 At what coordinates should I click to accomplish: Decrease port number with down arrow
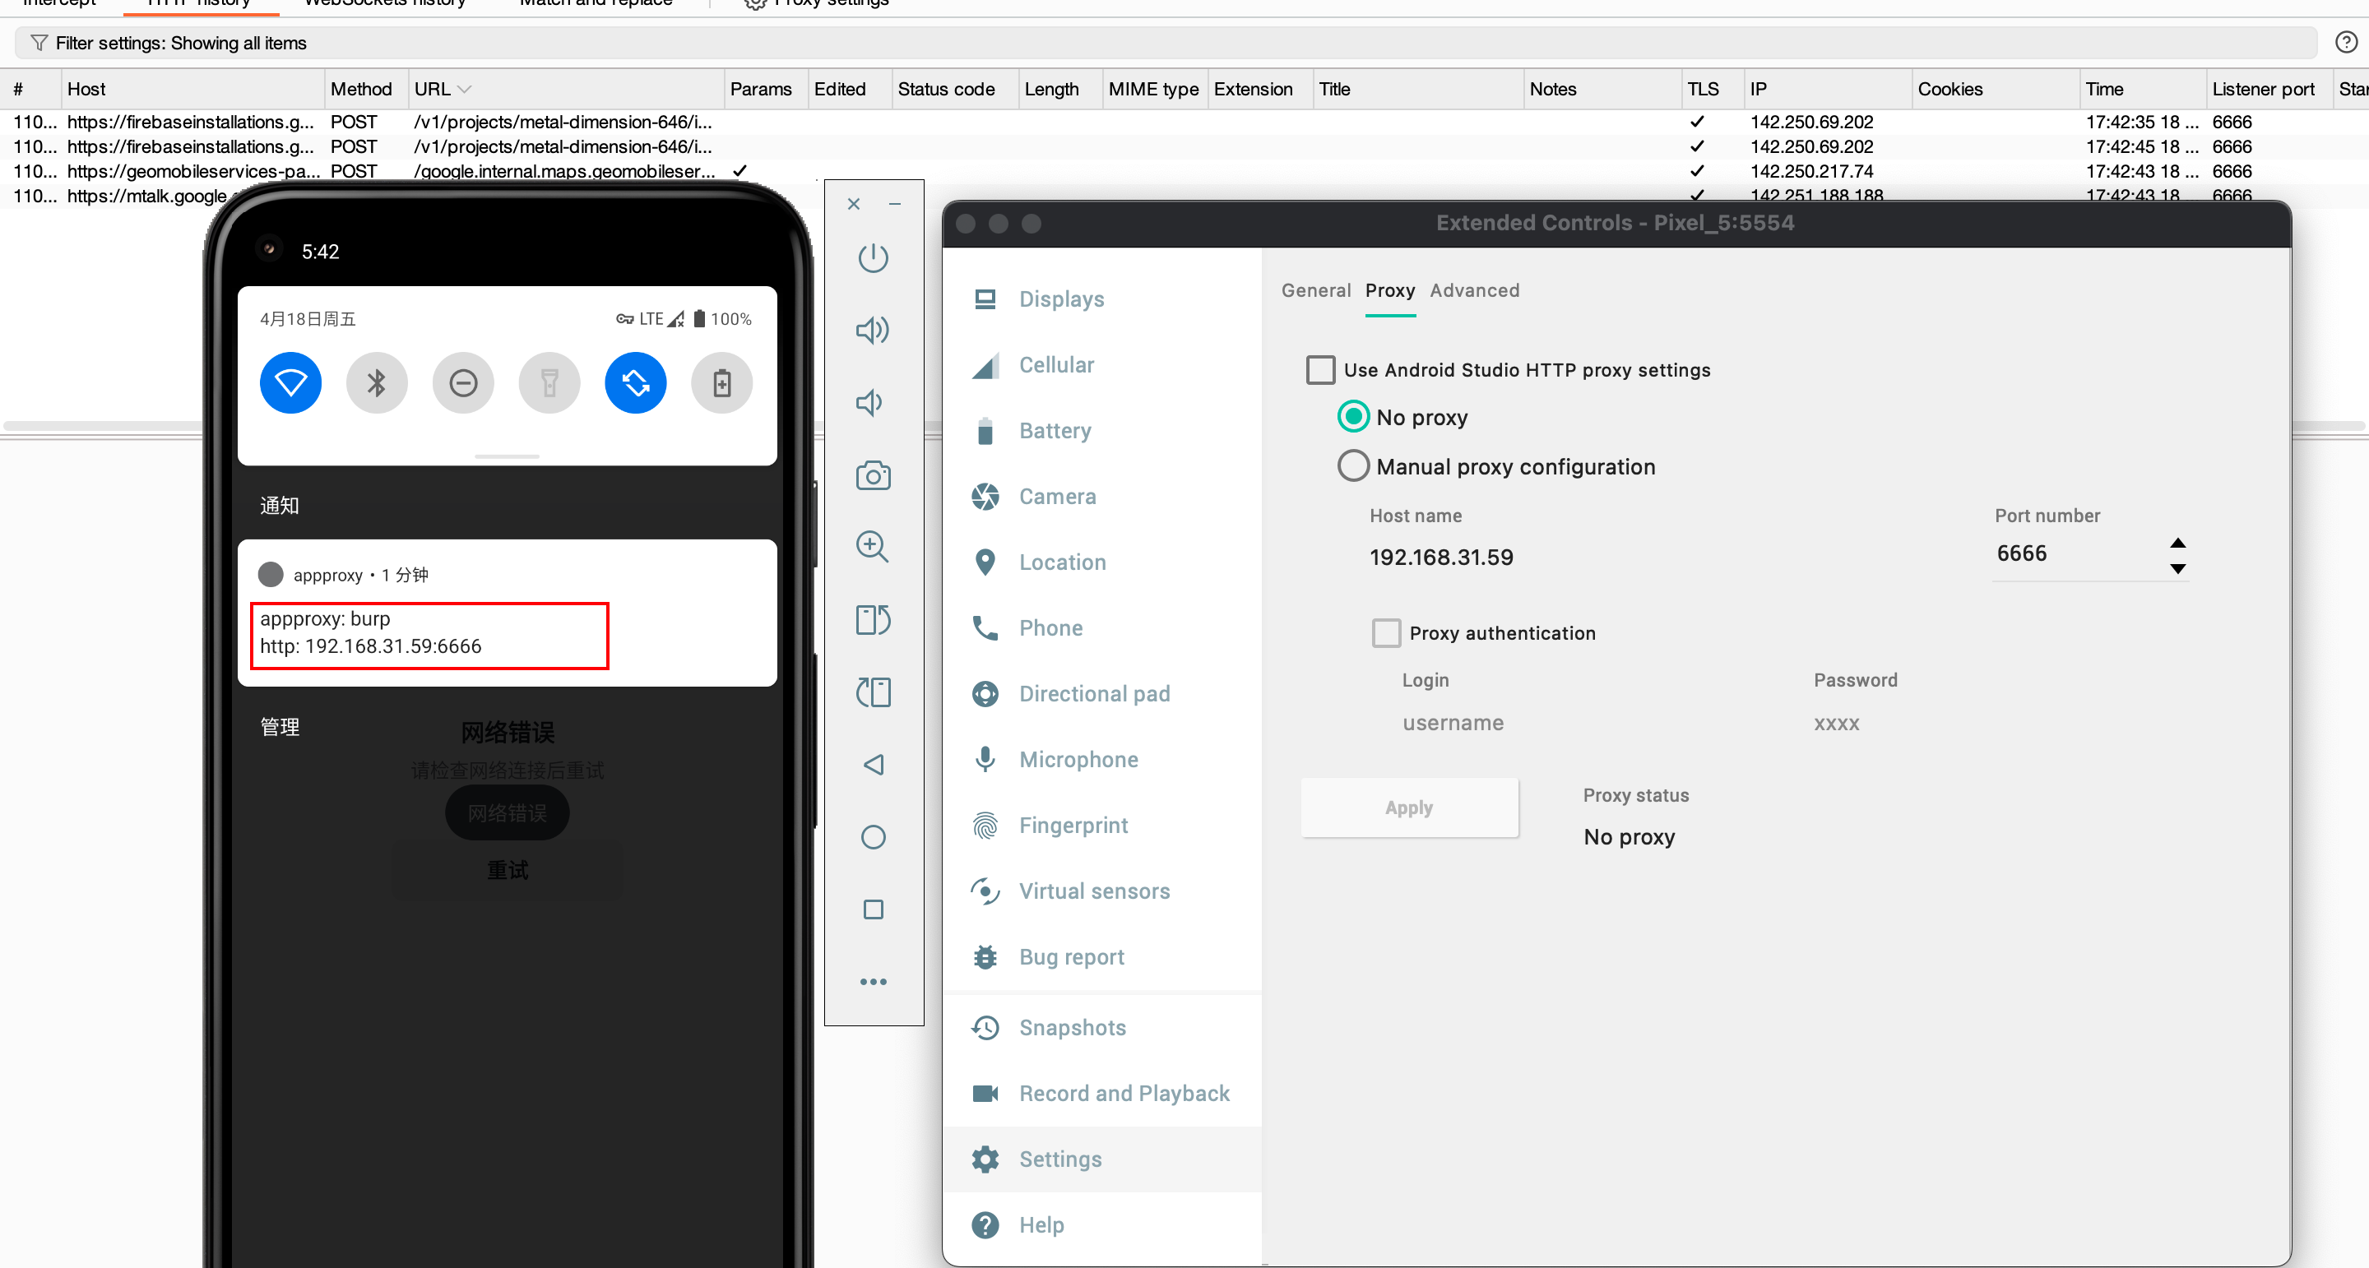pyautogui.click(x=2177, y=568)
